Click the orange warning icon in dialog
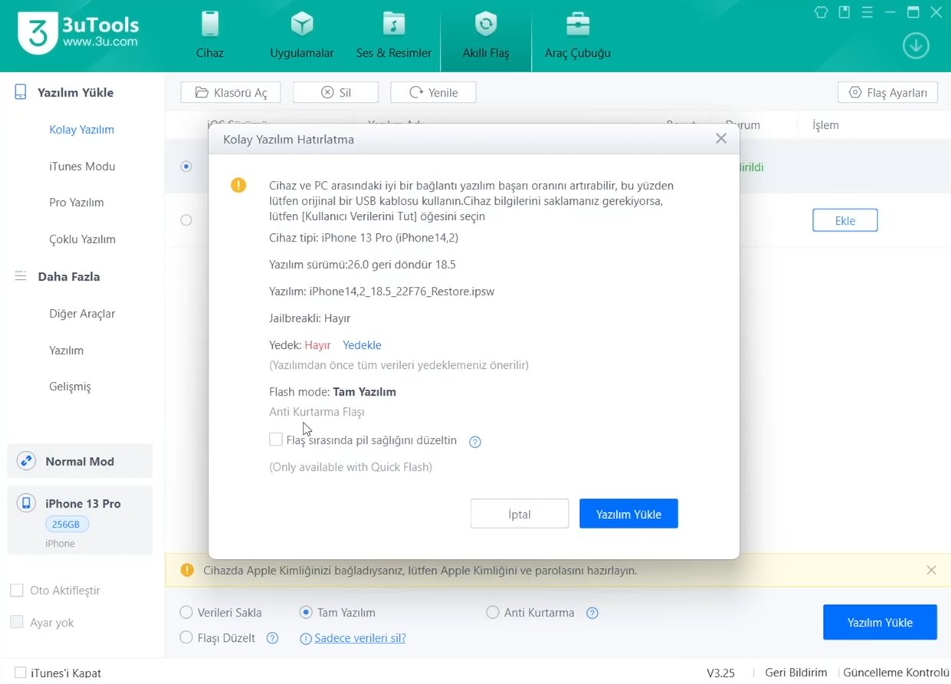 point(238,185)
